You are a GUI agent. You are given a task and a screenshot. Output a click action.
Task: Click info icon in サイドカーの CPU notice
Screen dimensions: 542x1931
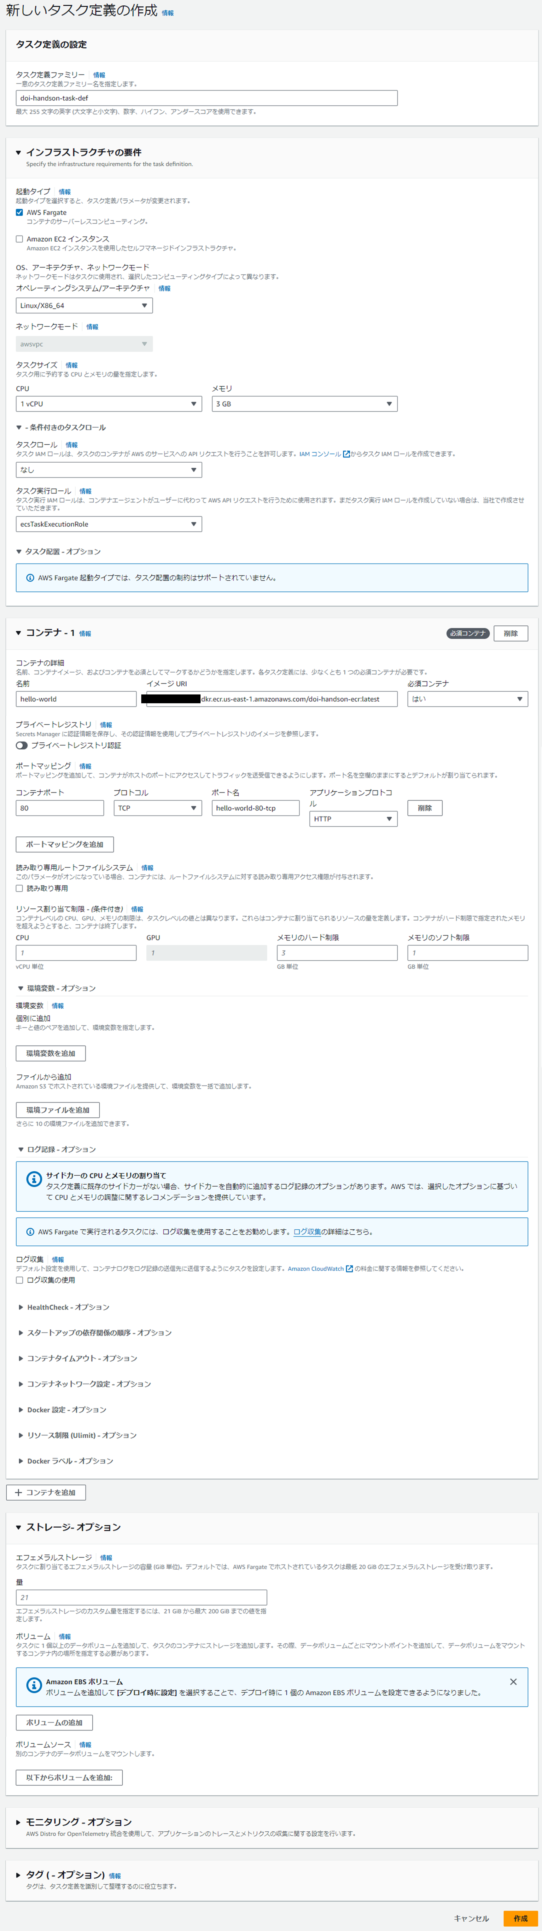tap(34, 1179)
